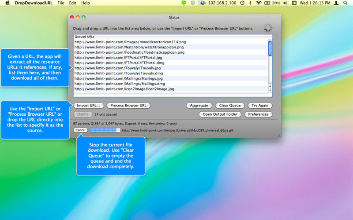Select the Touvaly.dmg URL row
Screen dimensions: 353x220
(x=171, y=73)
